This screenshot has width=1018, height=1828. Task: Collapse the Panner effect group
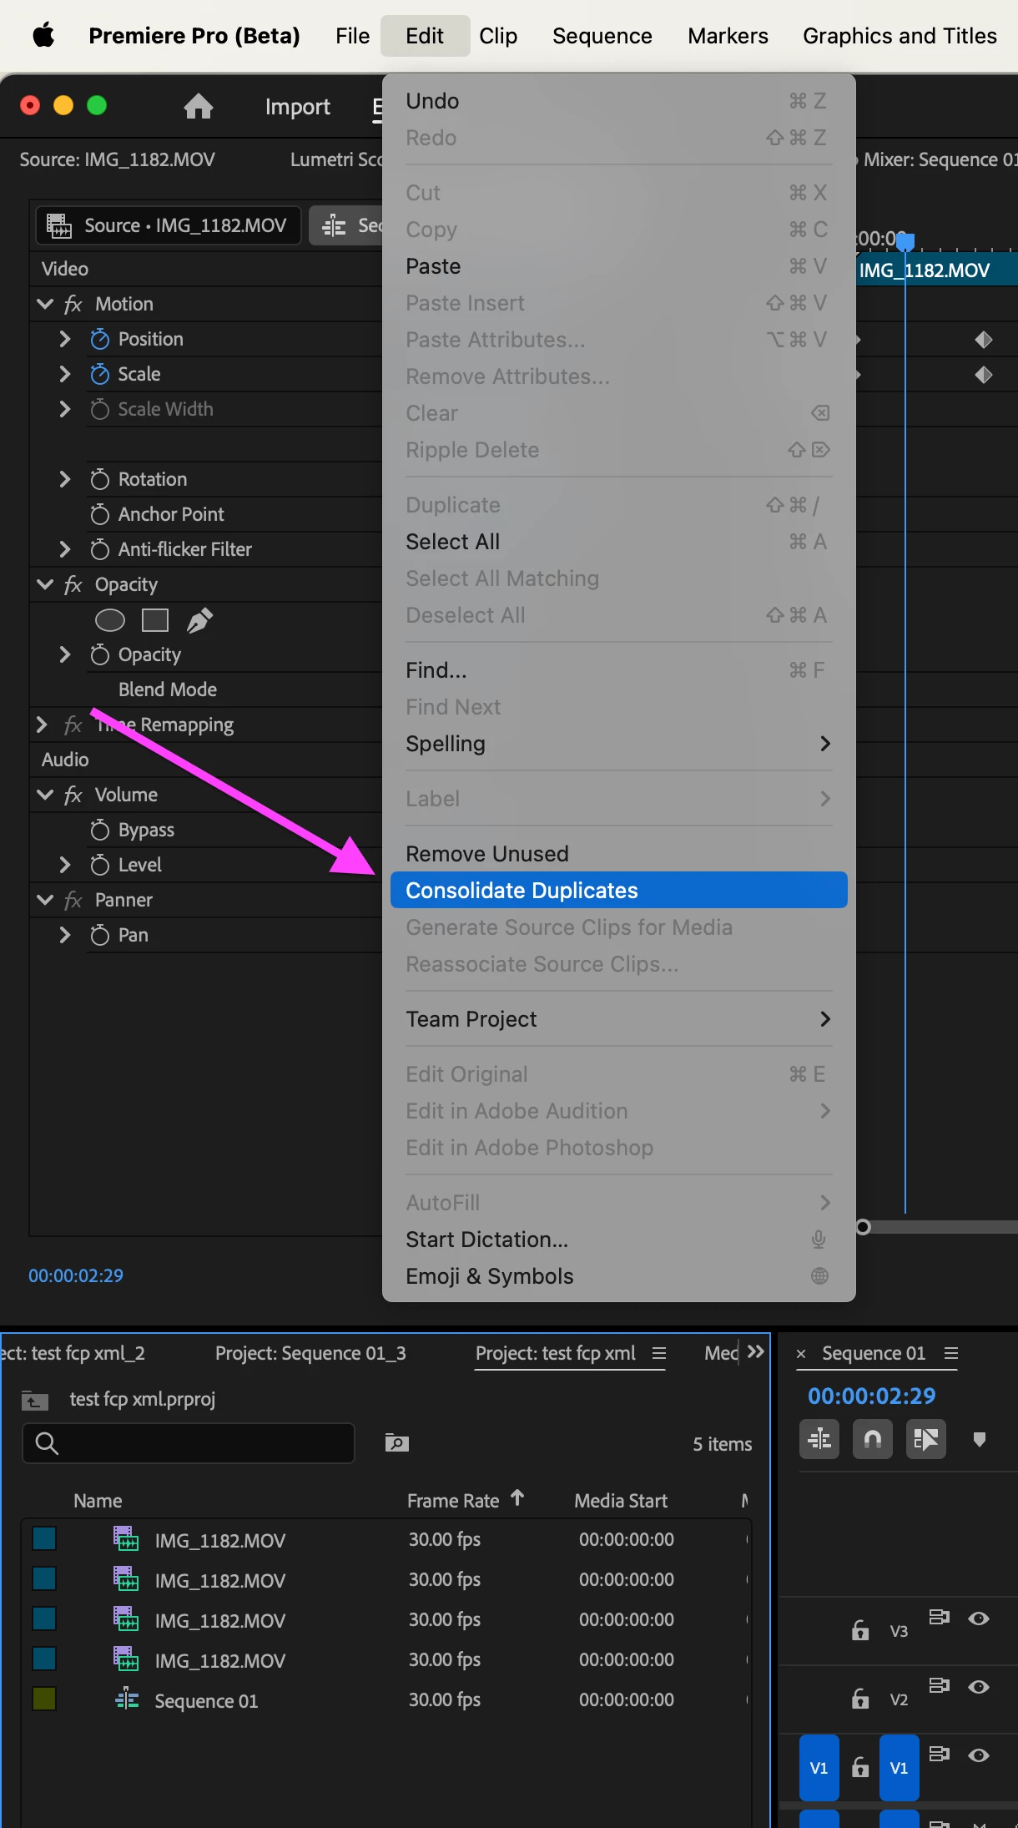point(45,900)
